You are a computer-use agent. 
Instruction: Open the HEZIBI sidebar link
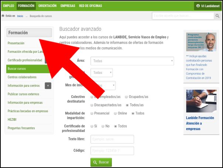pyautogui.click(x=12, y=120)
